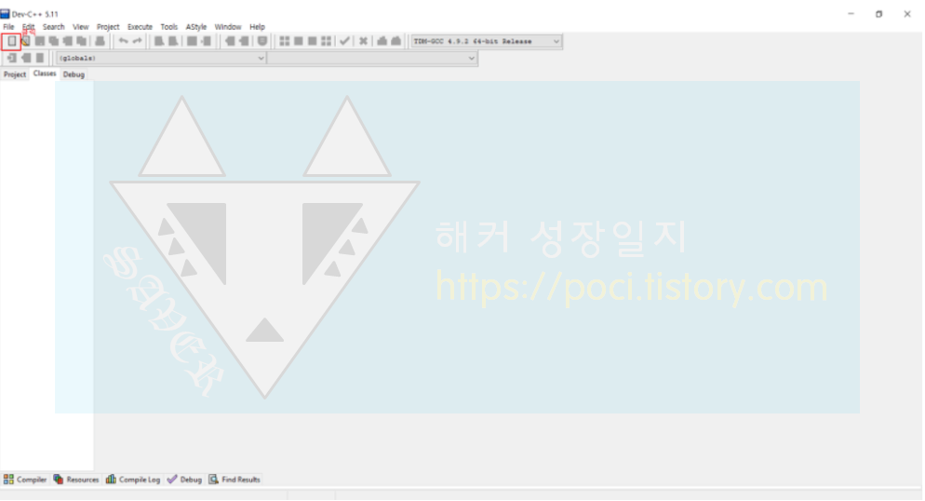Open the File menu

pyautogui.click(x=8, y=27)
